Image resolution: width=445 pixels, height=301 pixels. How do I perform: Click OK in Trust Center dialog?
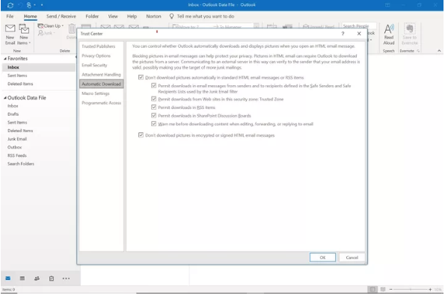[x=322, y=258]
